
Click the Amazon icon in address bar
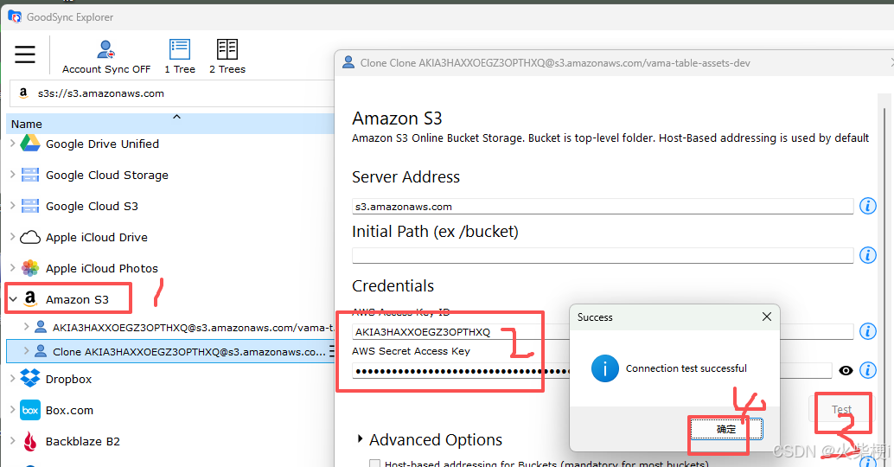pos(23,93)
